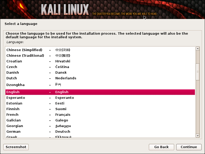The width and height of the screenshot is (205, 154).
Task: Select Chinese (Simplified) language row
Action: (x=100, y=50)
